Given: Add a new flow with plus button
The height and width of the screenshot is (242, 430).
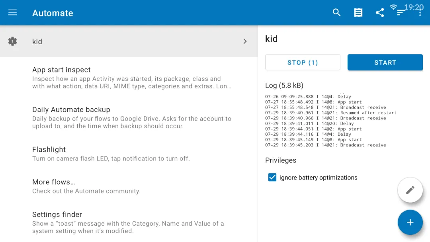Looking at the screenshot, I should click(410, 222).
